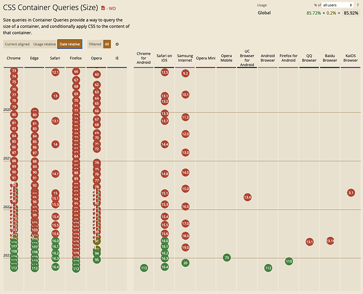This screenshot has width=363, height=294.
Task: Click the Firefox column header
Action: 76,58
